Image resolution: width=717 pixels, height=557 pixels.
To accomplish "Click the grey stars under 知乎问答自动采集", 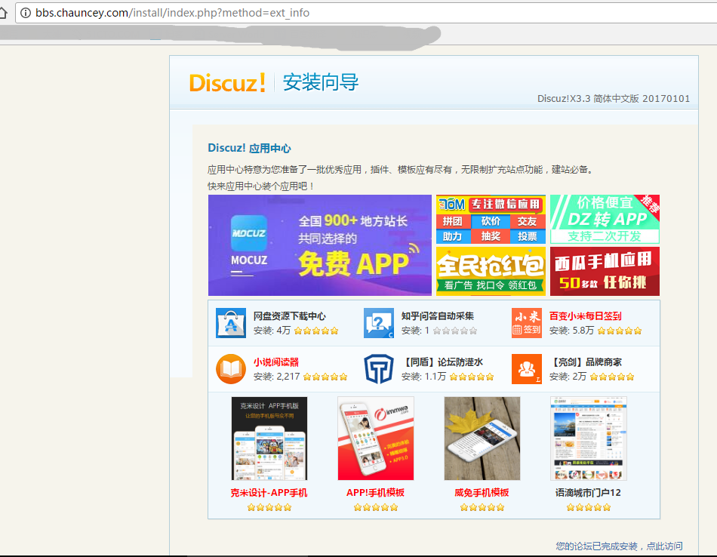I will click(x=455, y=331).
